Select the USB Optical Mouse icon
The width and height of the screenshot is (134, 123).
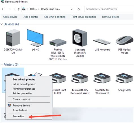(124, 40)
